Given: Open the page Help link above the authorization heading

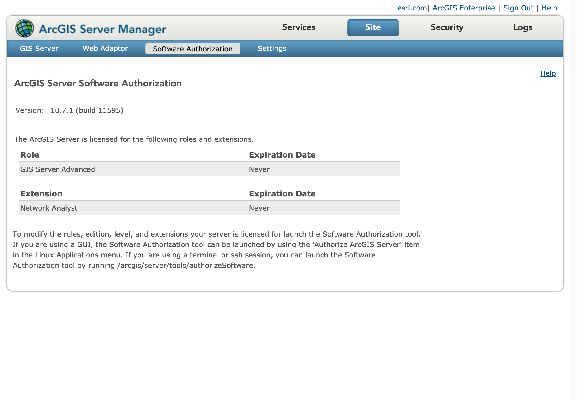Looking at the screenshot, I should click(x=548, y=73).
